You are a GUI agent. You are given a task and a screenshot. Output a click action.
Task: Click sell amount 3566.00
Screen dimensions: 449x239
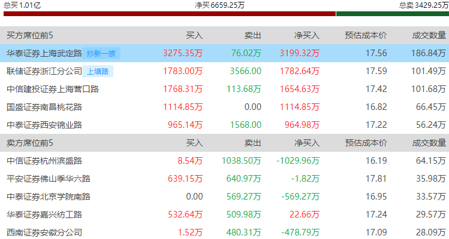[246, 71]
